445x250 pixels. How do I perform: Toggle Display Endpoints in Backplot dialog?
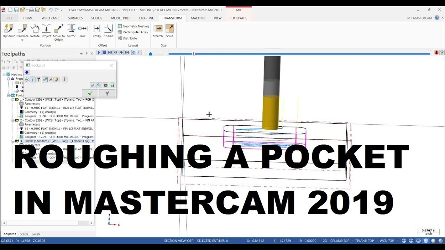[x=51, y=80]
